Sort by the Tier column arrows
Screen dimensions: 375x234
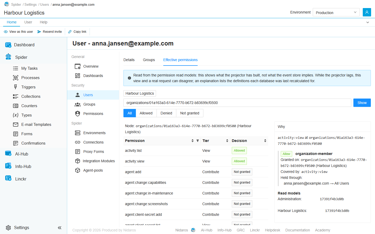[x=227, y=141]
